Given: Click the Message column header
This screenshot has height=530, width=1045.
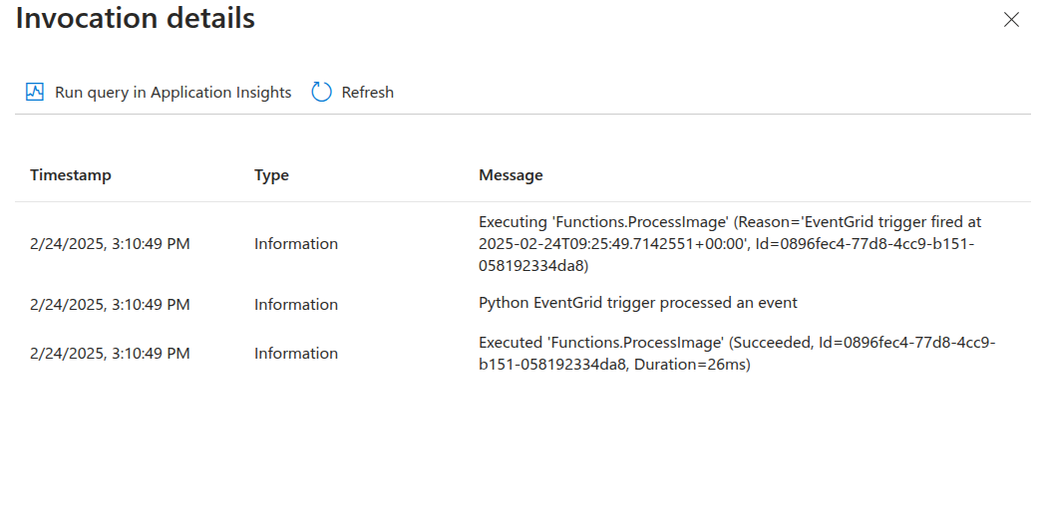Looking at the screenshot, I should pyautogui.click(x=511, y=175).
